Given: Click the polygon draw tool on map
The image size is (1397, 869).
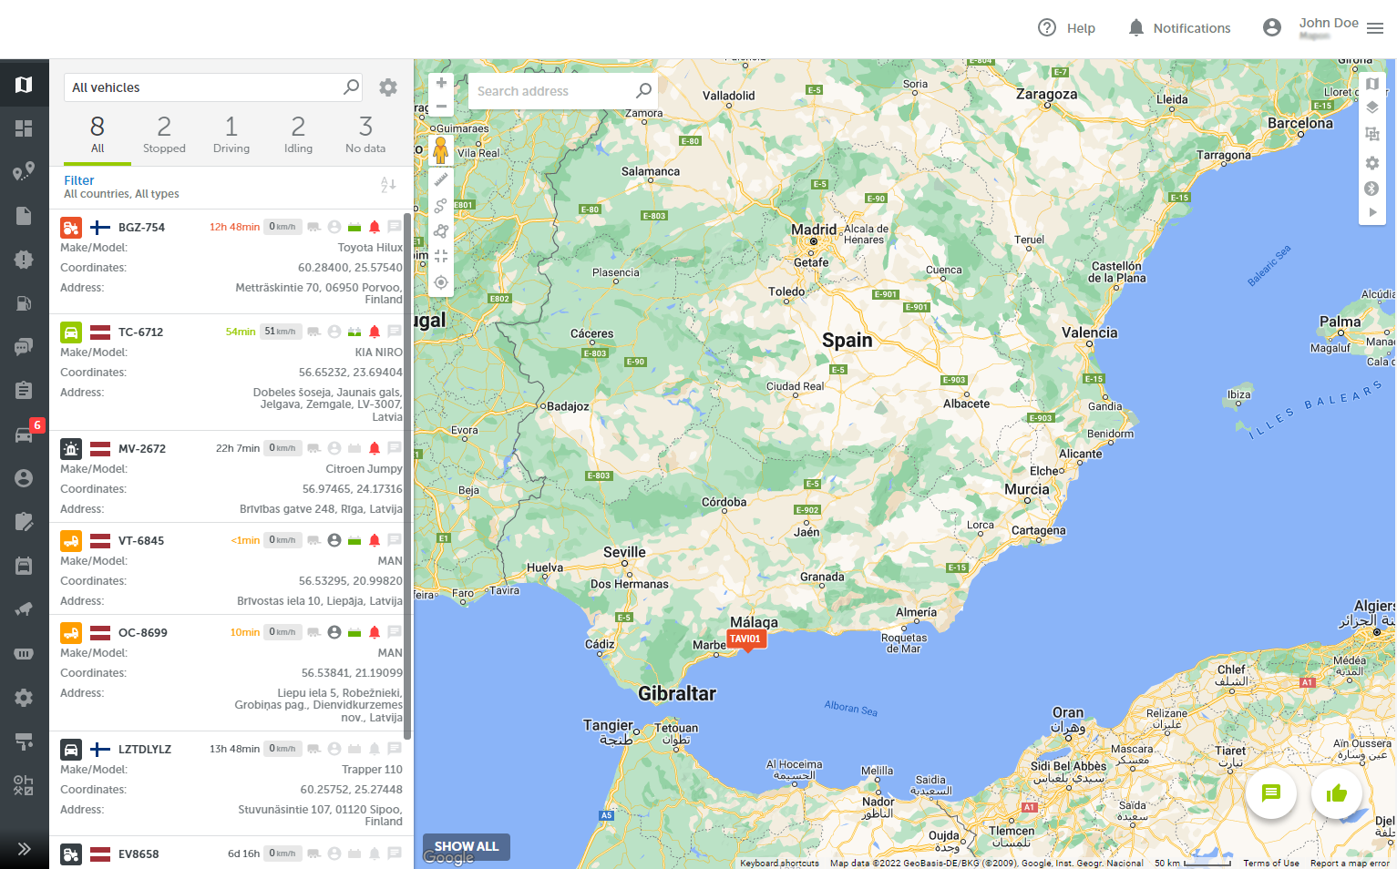Looking at the screenshot, I should tap(441, 231).
